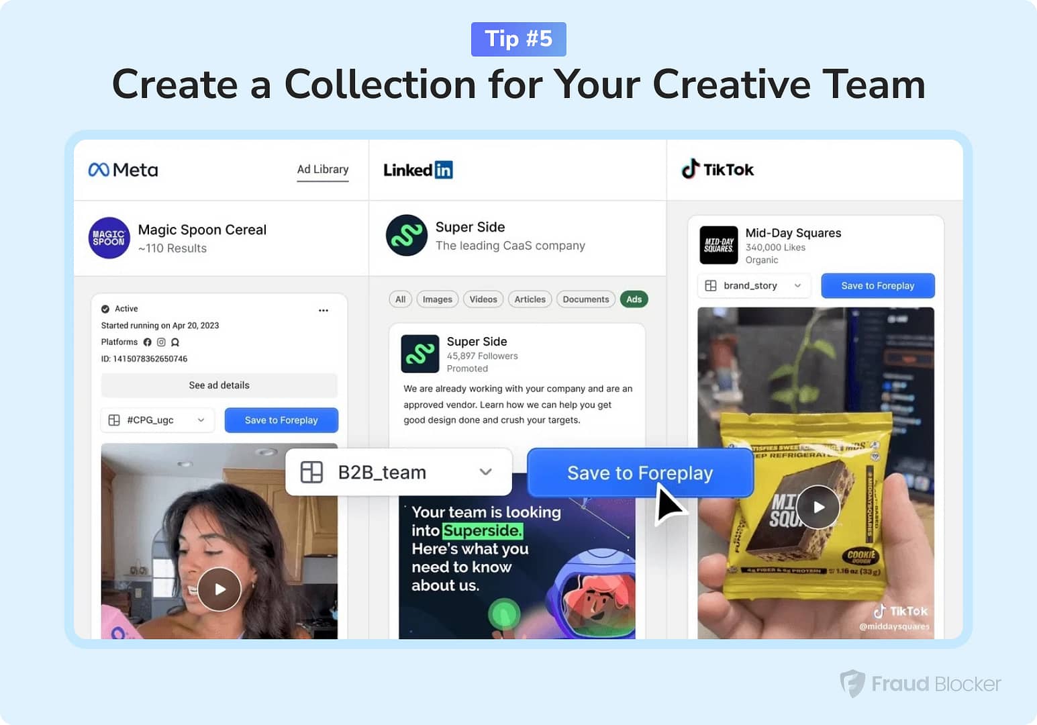The width and height of the screenshot is (1037, 725).
Task: Select the Videos filter tab
Action: (483, 299)
